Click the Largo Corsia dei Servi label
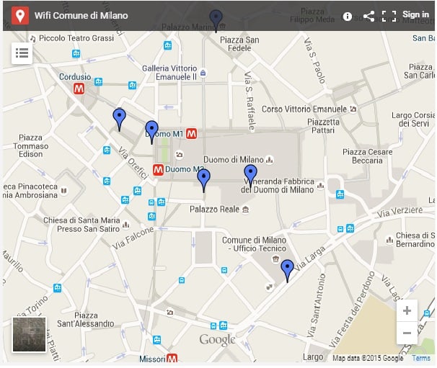The height and width of the screenshot is (368, 437). (413, 119)
